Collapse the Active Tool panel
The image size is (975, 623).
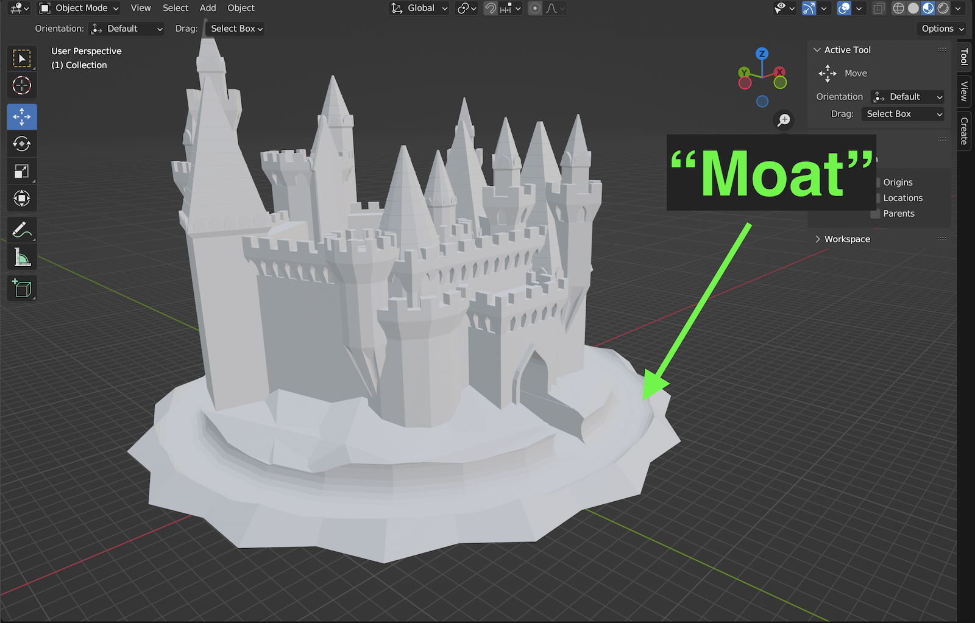click(x=817, y=50)
